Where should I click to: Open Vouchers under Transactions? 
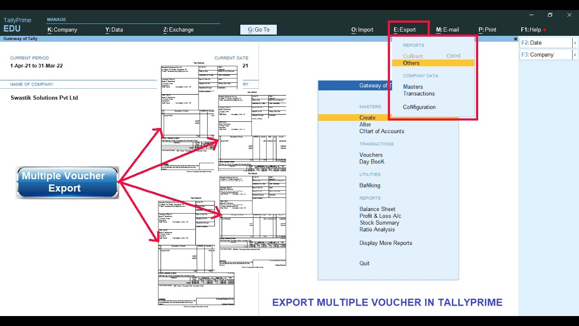click(371, 155)
